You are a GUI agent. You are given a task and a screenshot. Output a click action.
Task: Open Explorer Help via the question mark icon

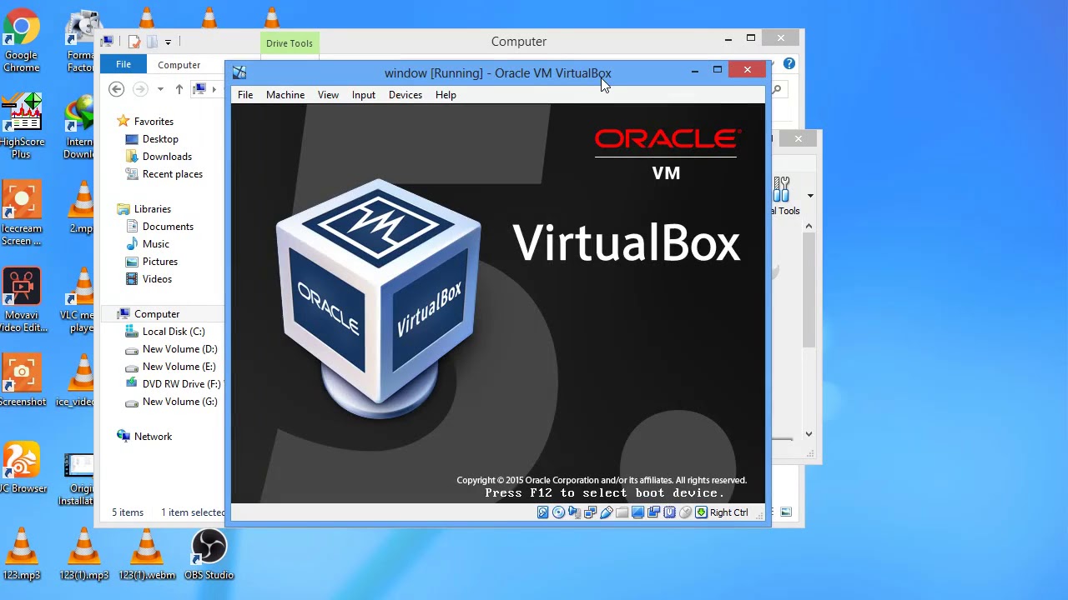pyautogui.click(x=789, y=63)
